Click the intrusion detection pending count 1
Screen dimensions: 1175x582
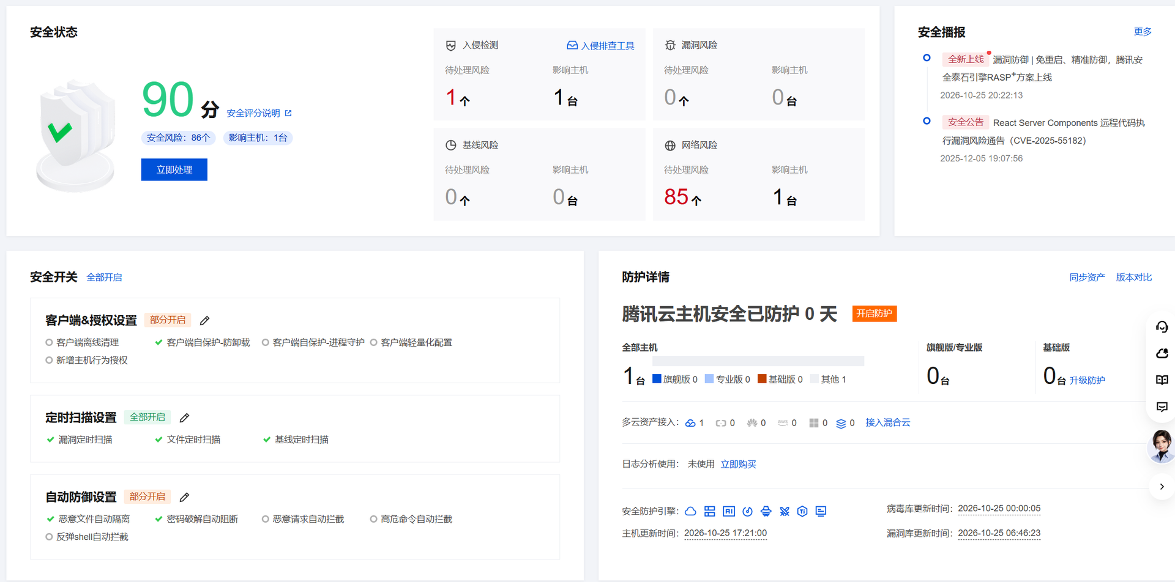(451, 97)
